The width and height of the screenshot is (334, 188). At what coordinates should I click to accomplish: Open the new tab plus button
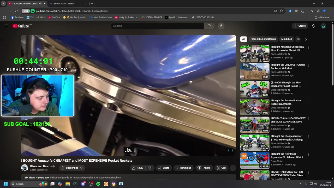[92, 4]
